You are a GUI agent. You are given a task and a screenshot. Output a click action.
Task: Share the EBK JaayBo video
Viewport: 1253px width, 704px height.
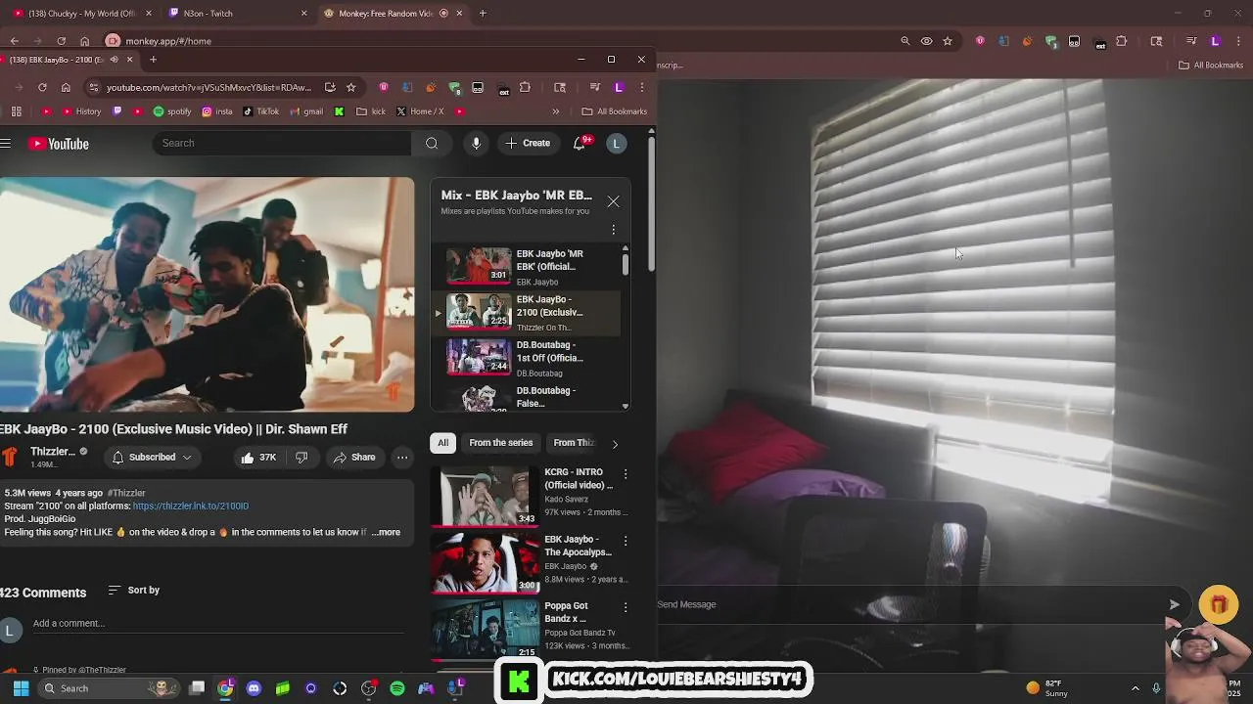click(x=353, y=458)
